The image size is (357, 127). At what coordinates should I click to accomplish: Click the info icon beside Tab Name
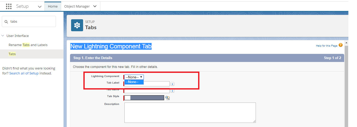(172, 91)
